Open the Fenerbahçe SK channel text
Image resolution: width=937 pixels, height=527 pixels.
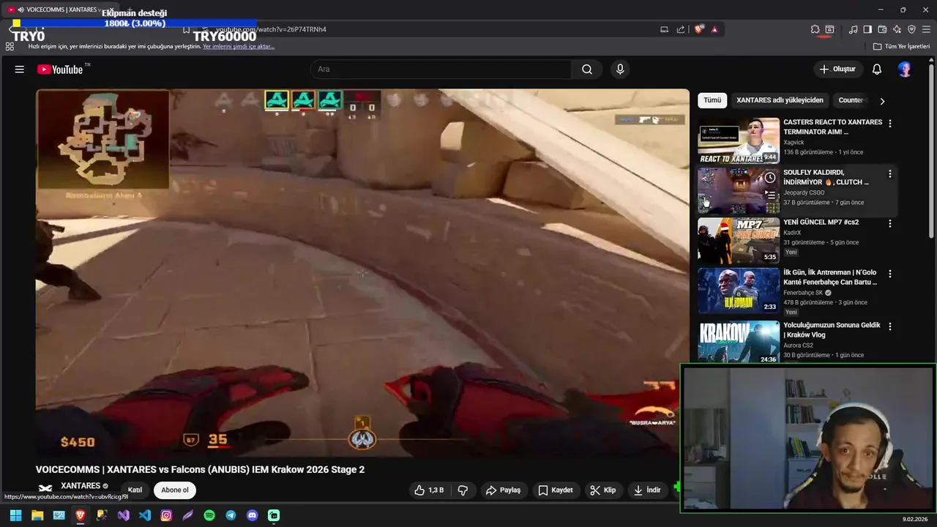pyautogui.click(x=803, y=293)
